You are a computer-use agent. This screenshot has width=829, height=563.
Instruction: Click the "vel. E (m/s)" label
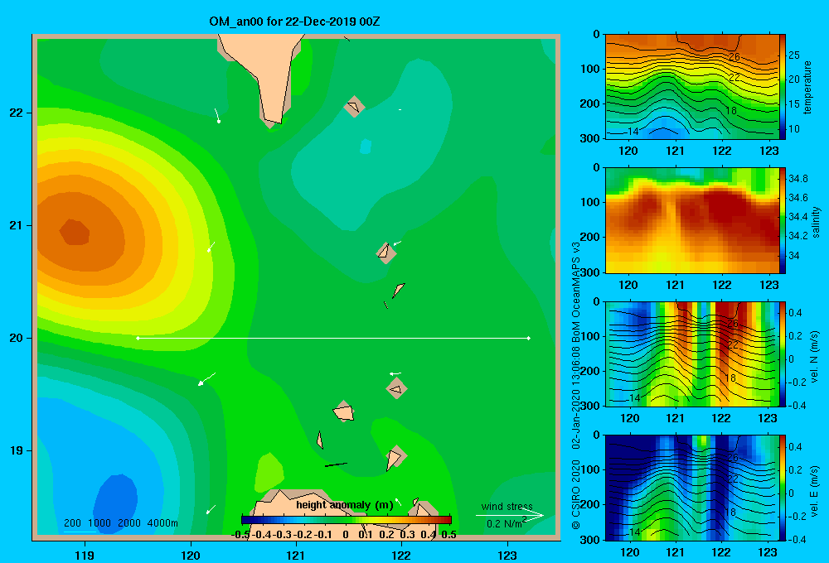point(815,491)
